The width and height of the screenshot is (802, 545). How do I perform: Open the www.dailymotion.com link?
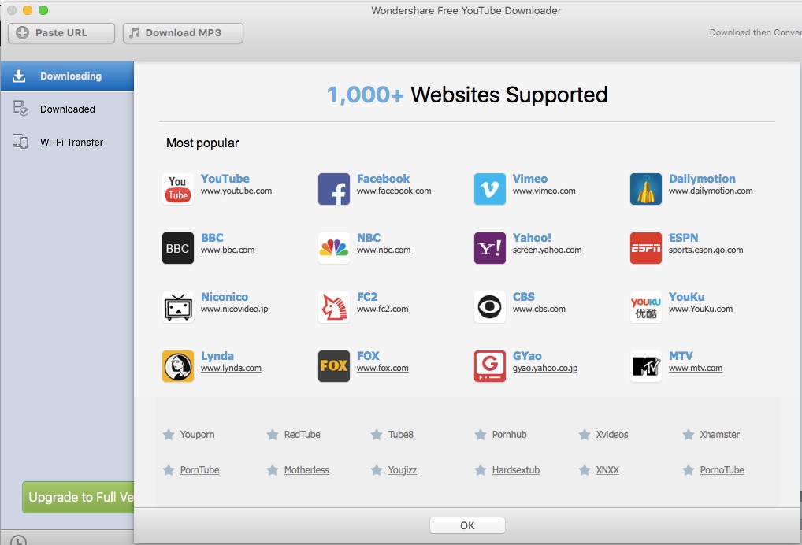pos(711,191)
